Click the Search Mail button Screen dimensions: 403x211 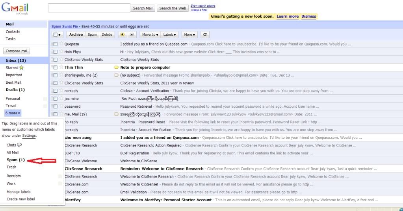(143, 8)
